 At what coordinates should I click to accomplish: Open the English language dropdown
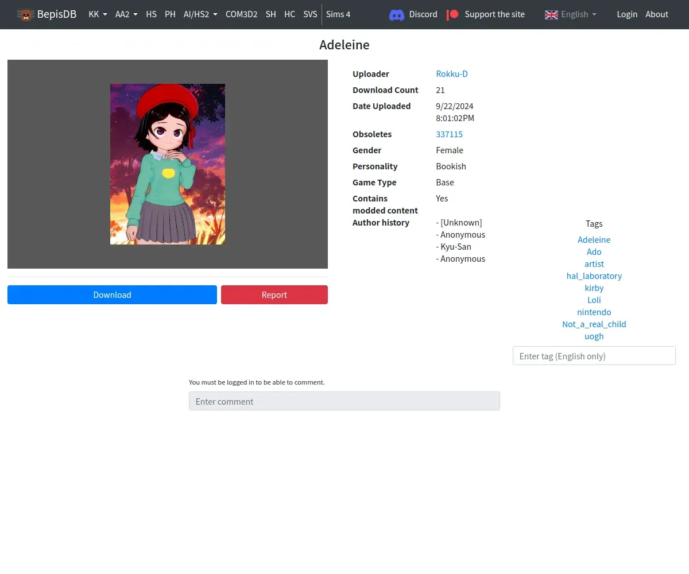(570, 14)
